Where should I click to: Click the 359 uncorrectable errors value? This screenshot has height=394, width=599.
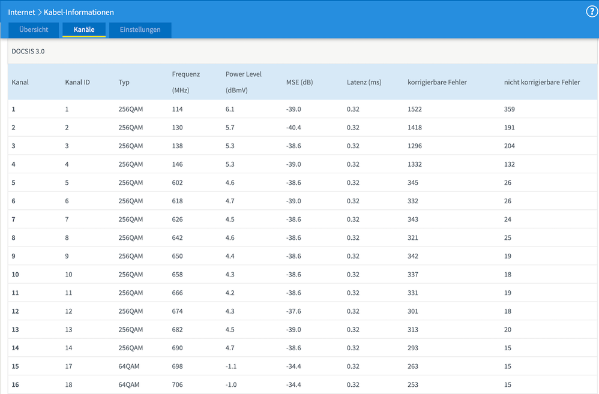click(510, 109)
